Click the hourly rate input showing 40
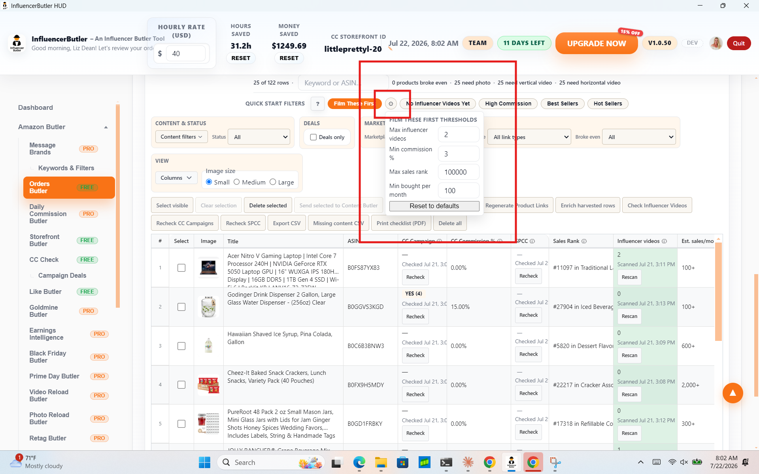759x474 pixels. [x=186, y=54]
